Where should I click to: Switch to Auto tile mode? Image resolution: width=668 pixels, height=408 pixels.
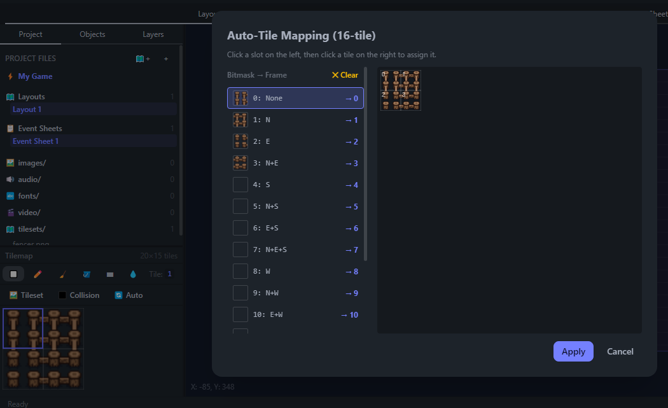click(x=129, y=295)
